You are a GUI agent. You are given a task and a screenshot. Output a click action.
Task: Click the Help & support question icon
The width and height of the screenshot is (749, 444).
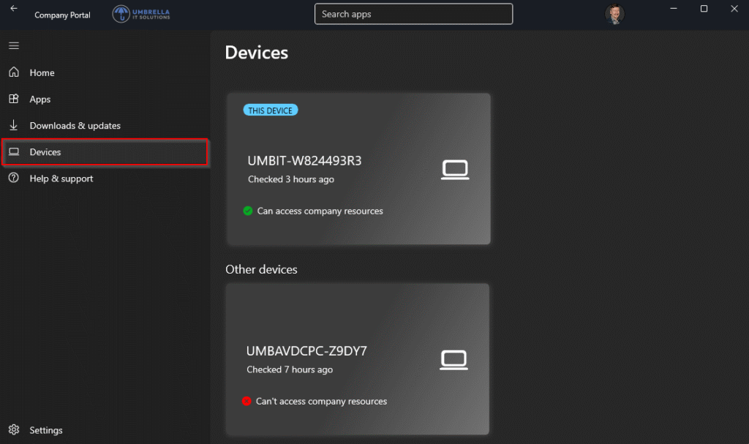[x=13, y=178]
